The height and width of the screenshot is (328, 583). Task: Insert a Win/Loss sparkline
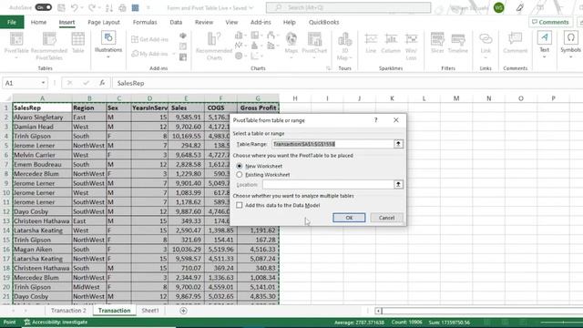click(x=411, y=46)
